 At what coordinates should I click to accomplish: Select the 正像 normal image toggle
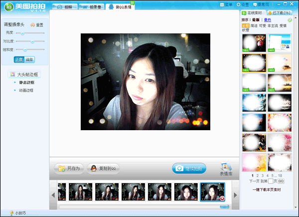tap(19, 59)
